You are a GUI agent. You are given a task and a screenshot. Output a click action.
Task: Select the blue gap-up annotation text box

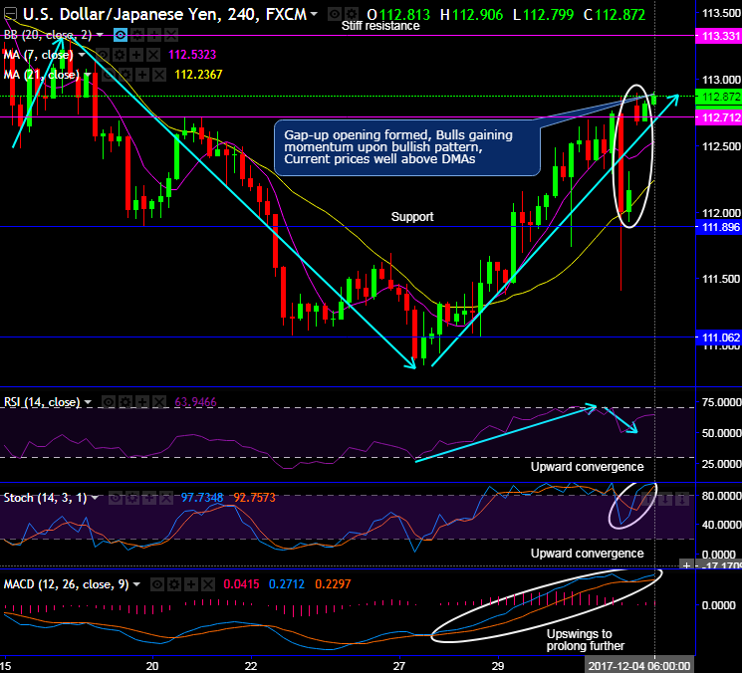[x=406, y=145]
